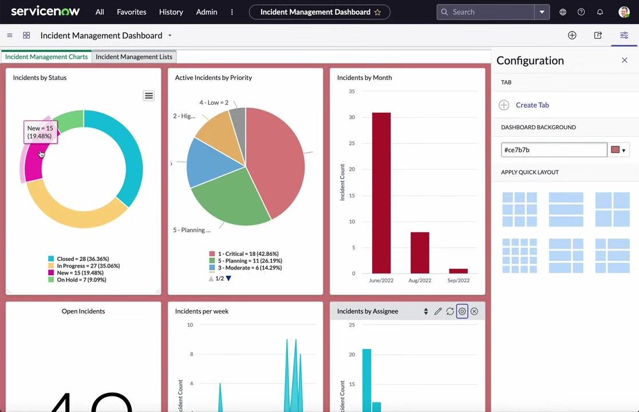The width and height of the screenshot is (639, 412).
Task: Click the Open Incidents widget title
Action: (x=83, y=311)
